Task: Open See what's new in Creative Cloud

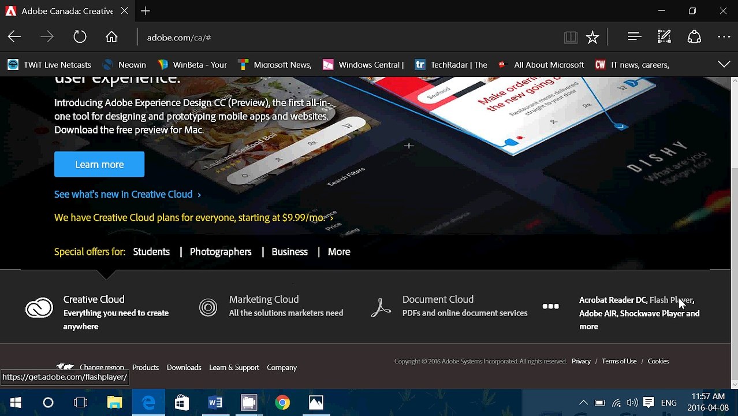Action: [x=128, y=194]
